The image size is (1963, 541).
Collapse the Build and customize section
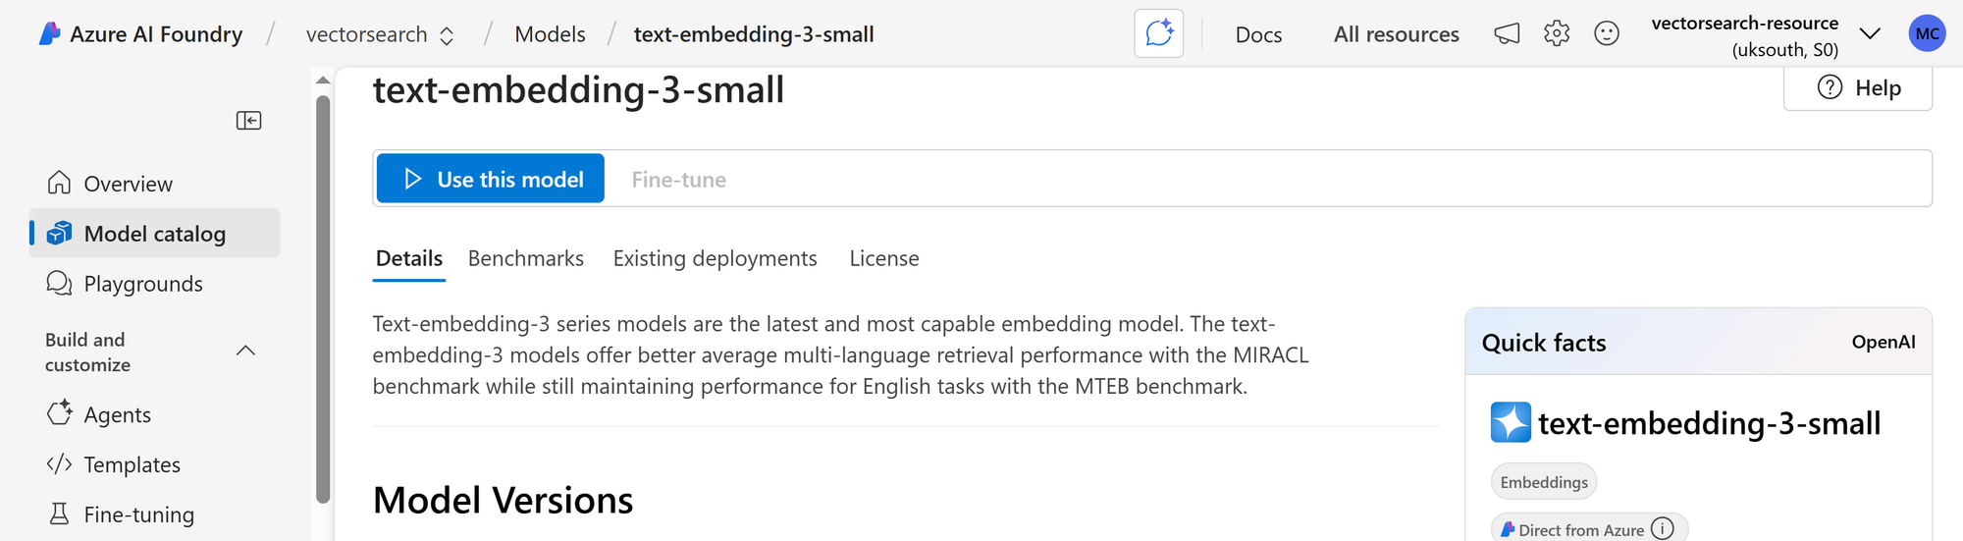[246, 352]
